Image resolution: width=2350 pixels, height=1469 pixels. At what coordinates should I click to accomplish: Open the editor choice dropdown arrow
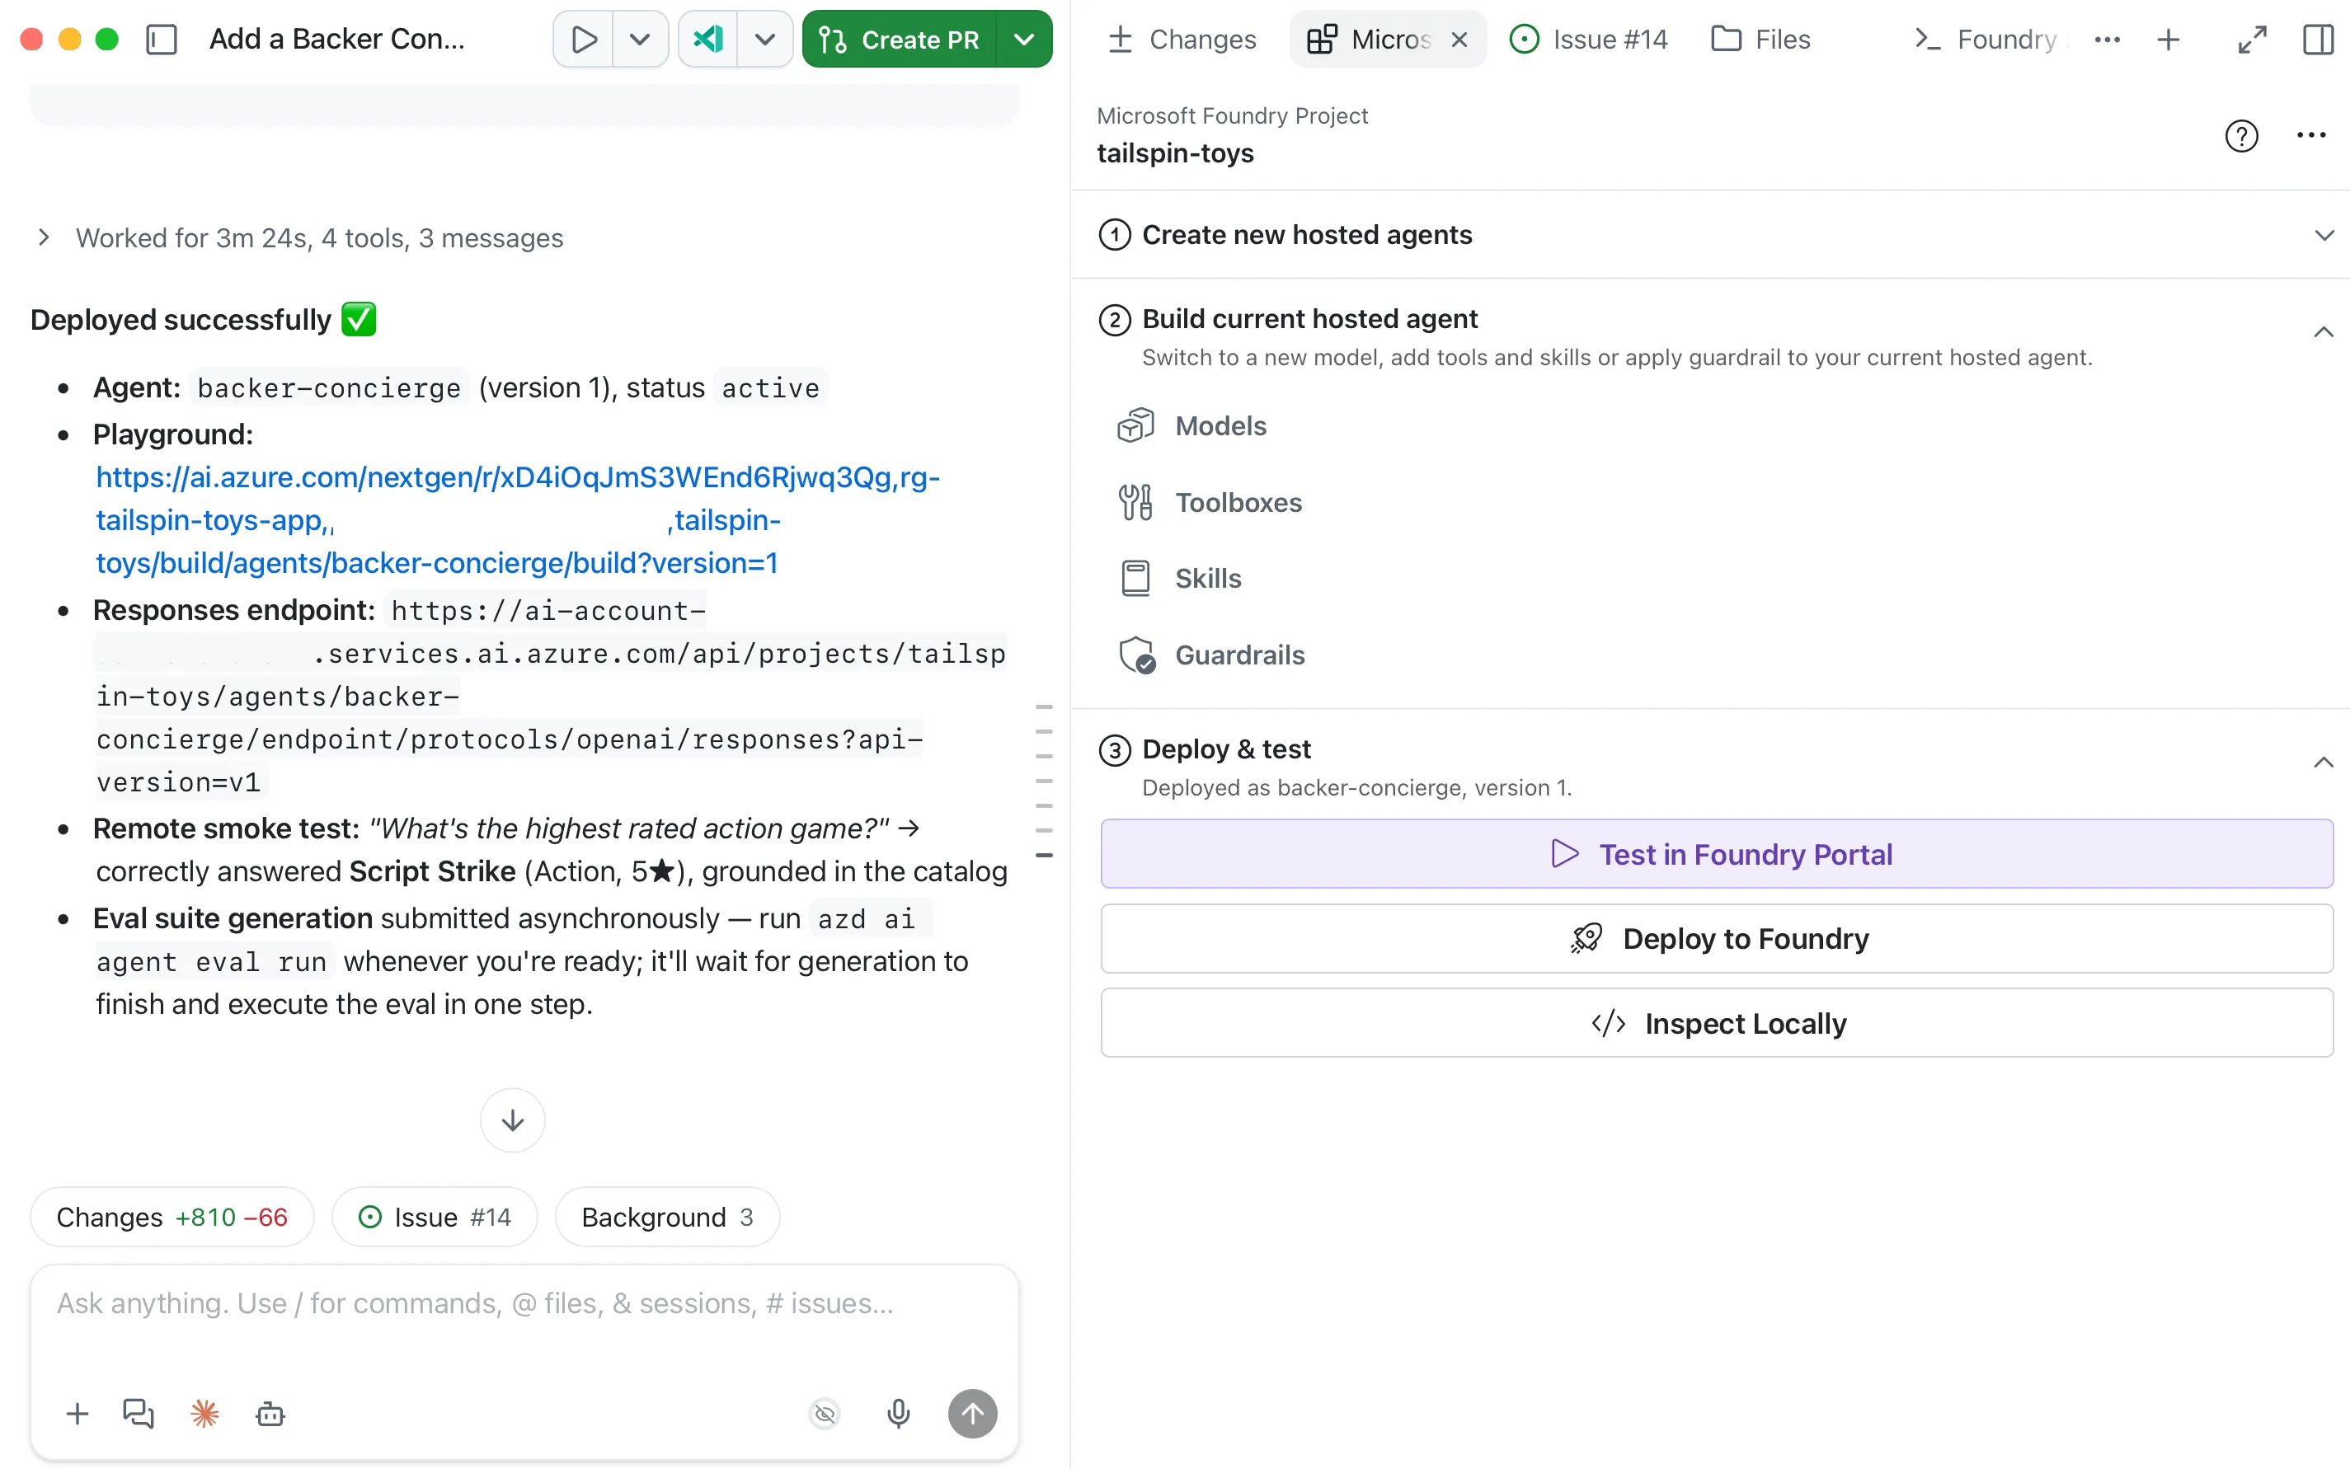point(765,39)
